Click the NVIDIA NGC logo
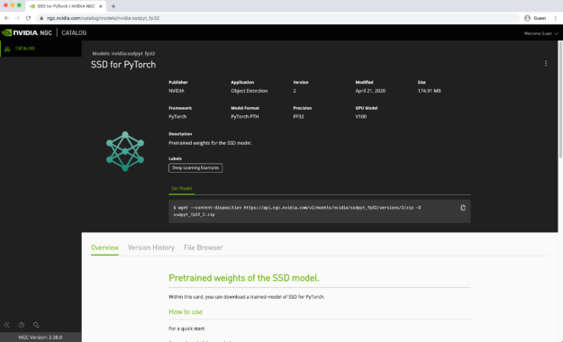Screen dimensions: 563x342 coord(27,32)
